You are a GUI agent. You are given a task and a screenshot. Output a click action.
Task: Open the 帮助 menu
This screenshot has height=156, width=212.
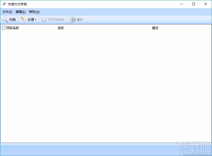(x=34, y=12)
